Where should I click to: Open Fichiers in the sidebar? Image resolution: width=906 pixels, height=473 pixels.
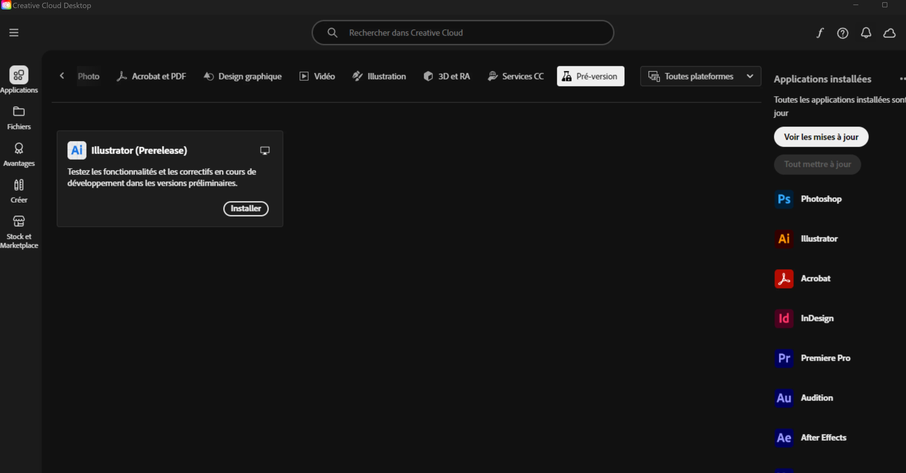[19, 118]
